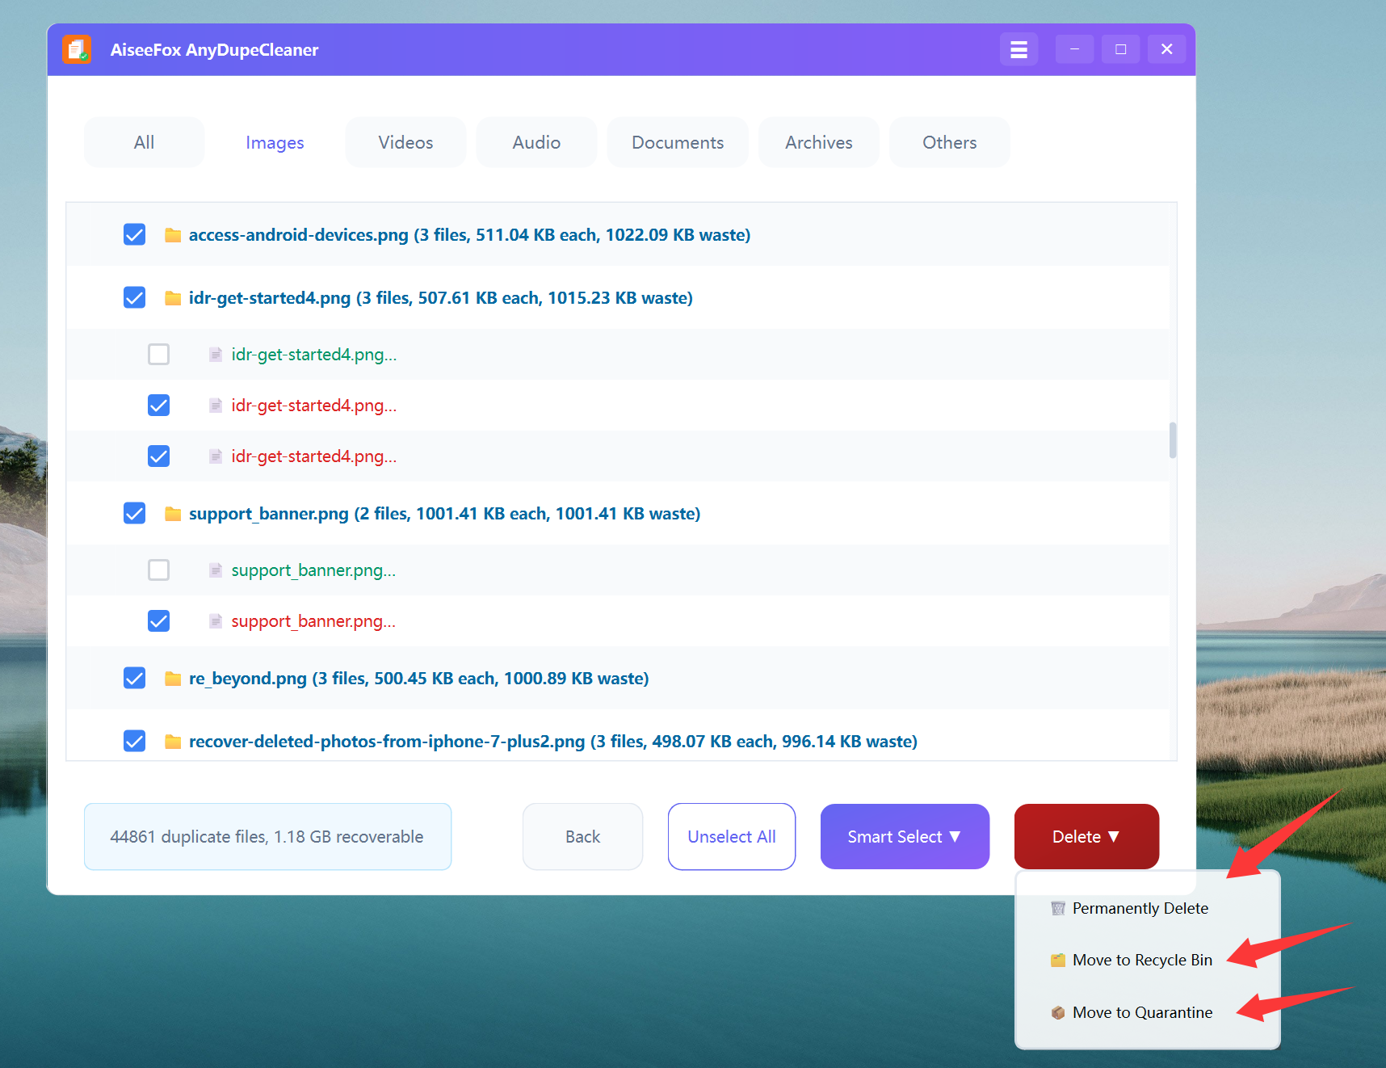Viewport: 1386px width, 1068px height.
Task: Click the box icon beside Move to Quarantine
Action: (x=1057, y=1013)
